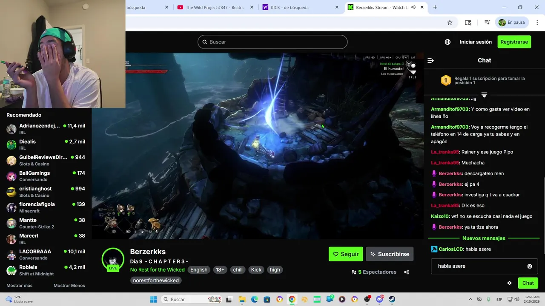Close The Wild Project tab
Viewport: 545px width, 306px height.
252,7
